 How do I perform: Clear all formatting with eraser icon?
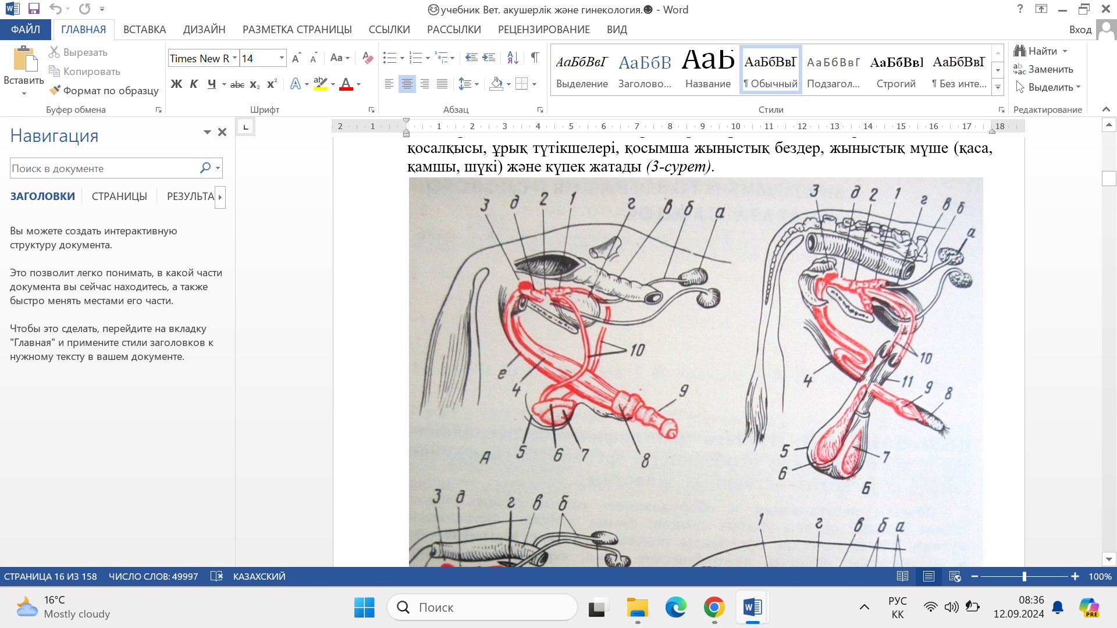(368, 58)
